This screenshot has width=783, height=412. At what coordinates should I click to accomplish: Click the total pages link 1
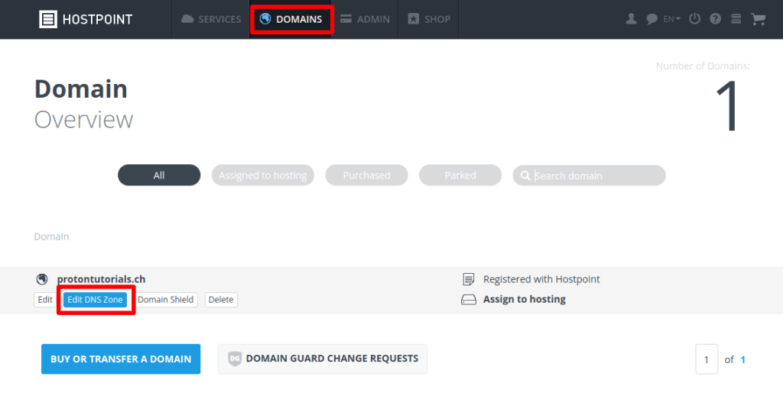743,359
